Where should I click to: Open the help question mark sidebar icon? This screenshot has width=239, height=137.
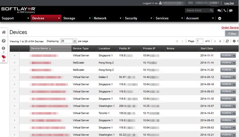coord(4,41)
